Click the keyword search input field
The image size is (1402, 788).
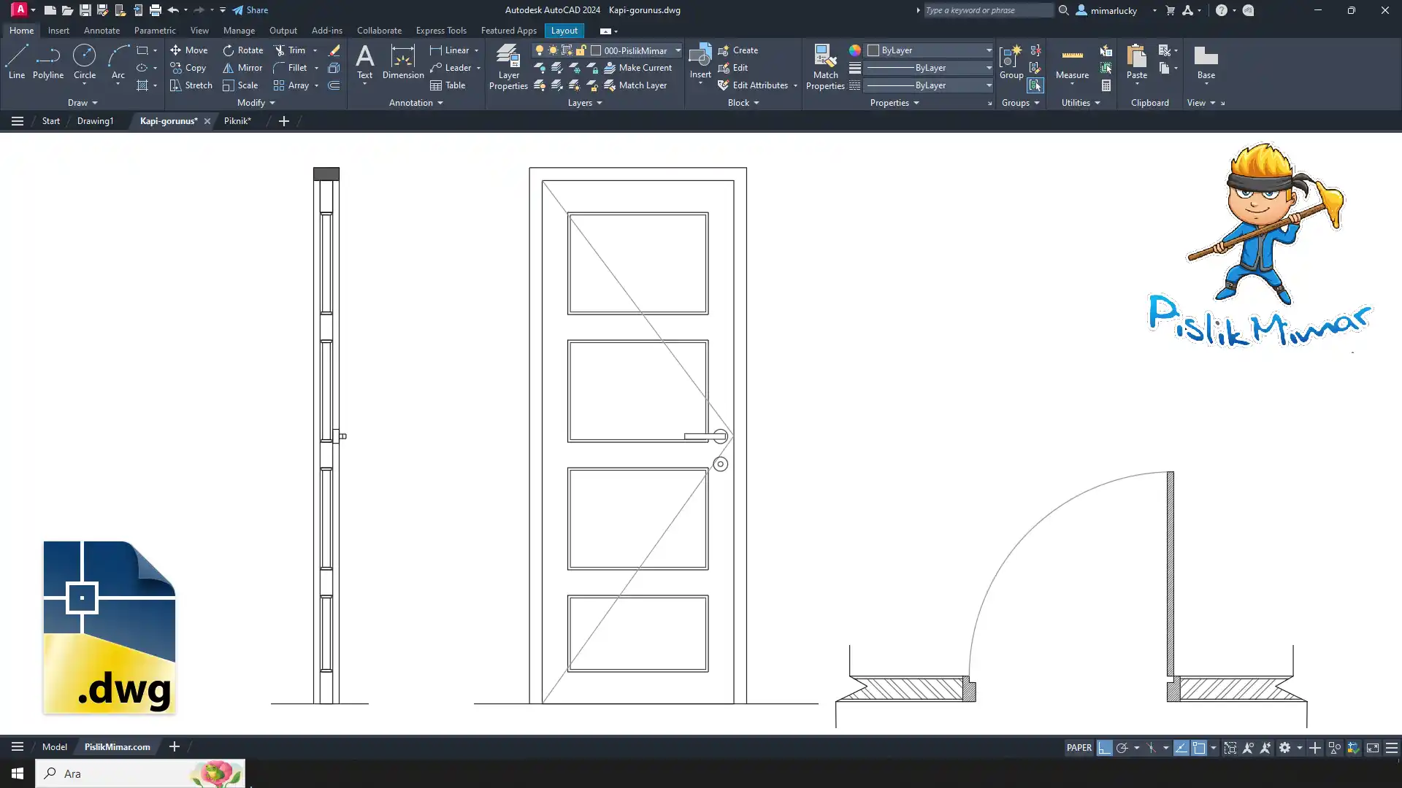pyautogui.click(x=987, y=10)
